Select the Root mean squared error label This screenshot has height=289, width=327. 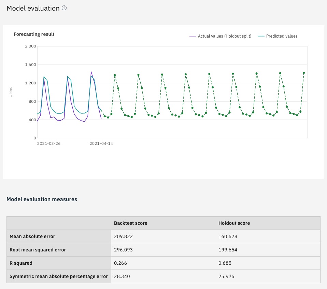click(x=38, y=250)
